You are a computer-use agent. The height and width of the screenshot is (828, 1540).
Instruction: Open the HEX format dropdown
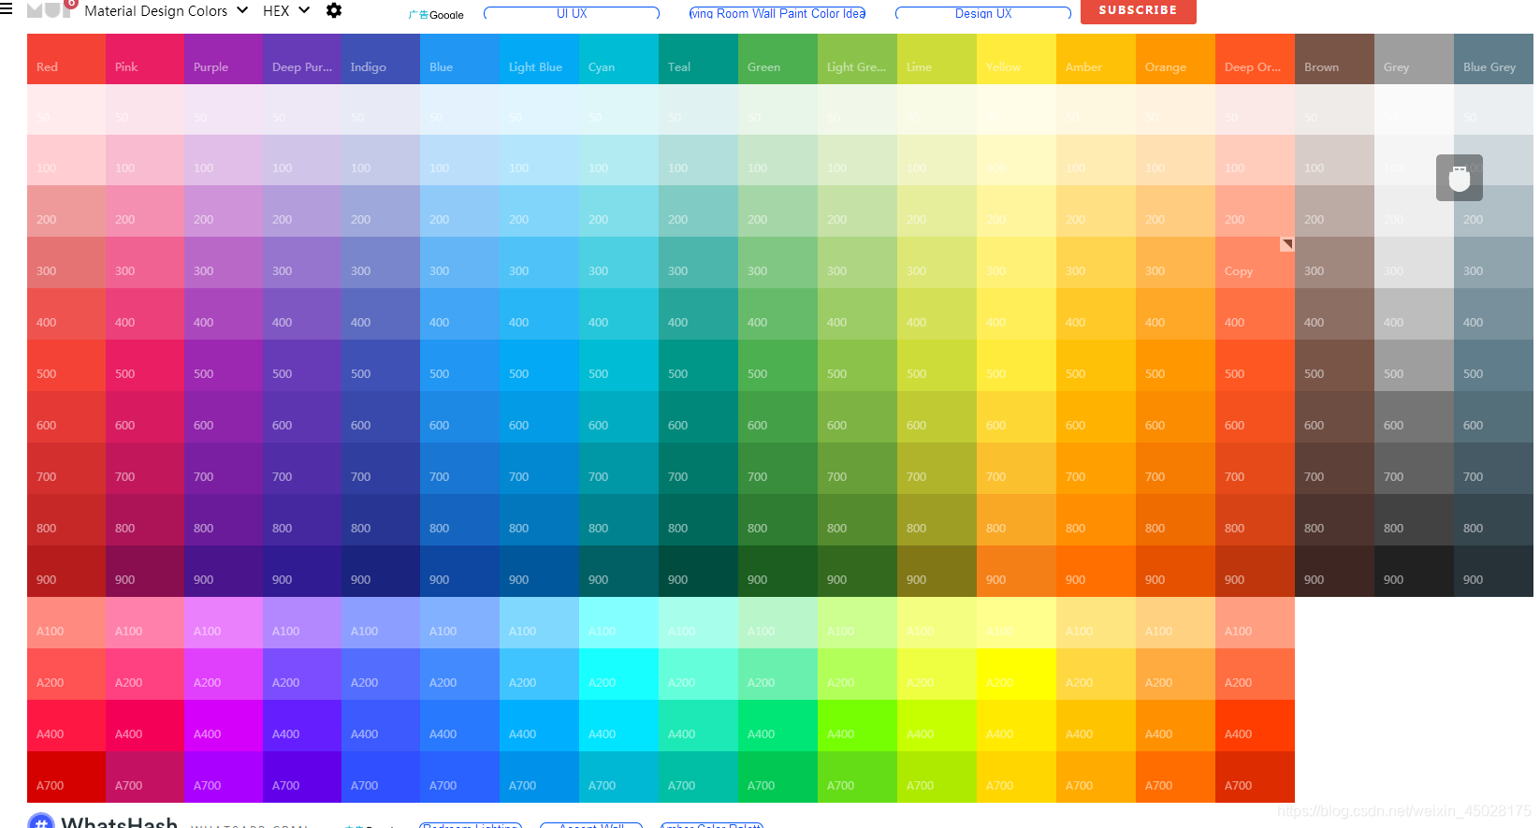[285, 11]
